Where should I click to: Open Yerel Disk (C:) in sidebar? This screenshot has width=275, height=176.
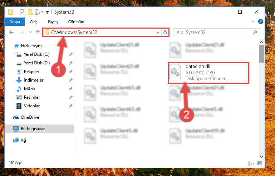coord(36,54)
